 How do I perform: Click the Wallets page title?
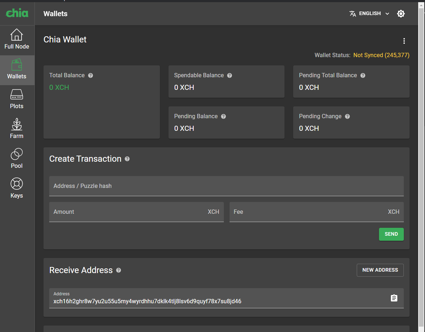point(55,14)
